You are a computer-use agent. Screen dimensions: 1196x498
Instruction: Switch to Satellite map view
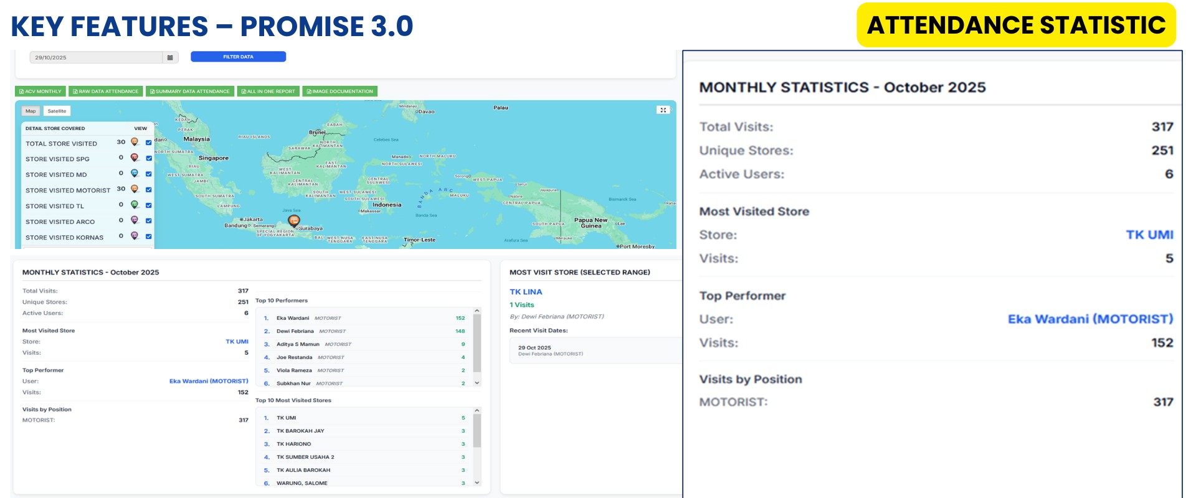point(57,111)
